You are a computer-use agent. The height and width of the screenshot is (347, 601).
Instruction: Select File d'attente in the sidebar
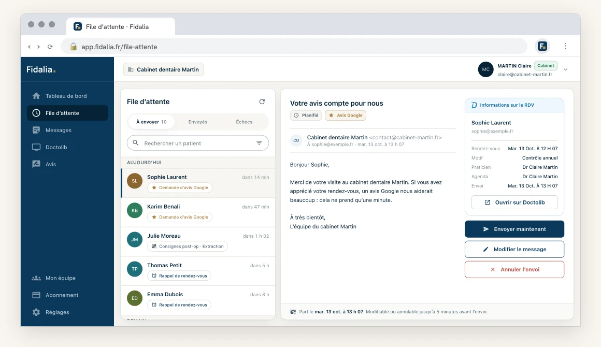click(67, 113)
